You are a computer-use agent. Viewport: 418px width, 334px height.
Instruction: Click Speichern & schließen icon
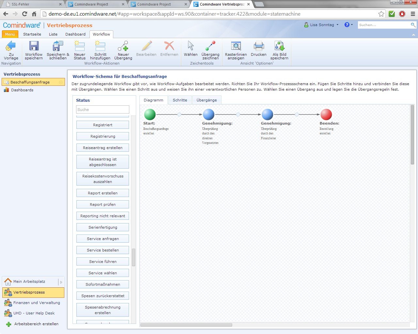[x=58, y=46]
